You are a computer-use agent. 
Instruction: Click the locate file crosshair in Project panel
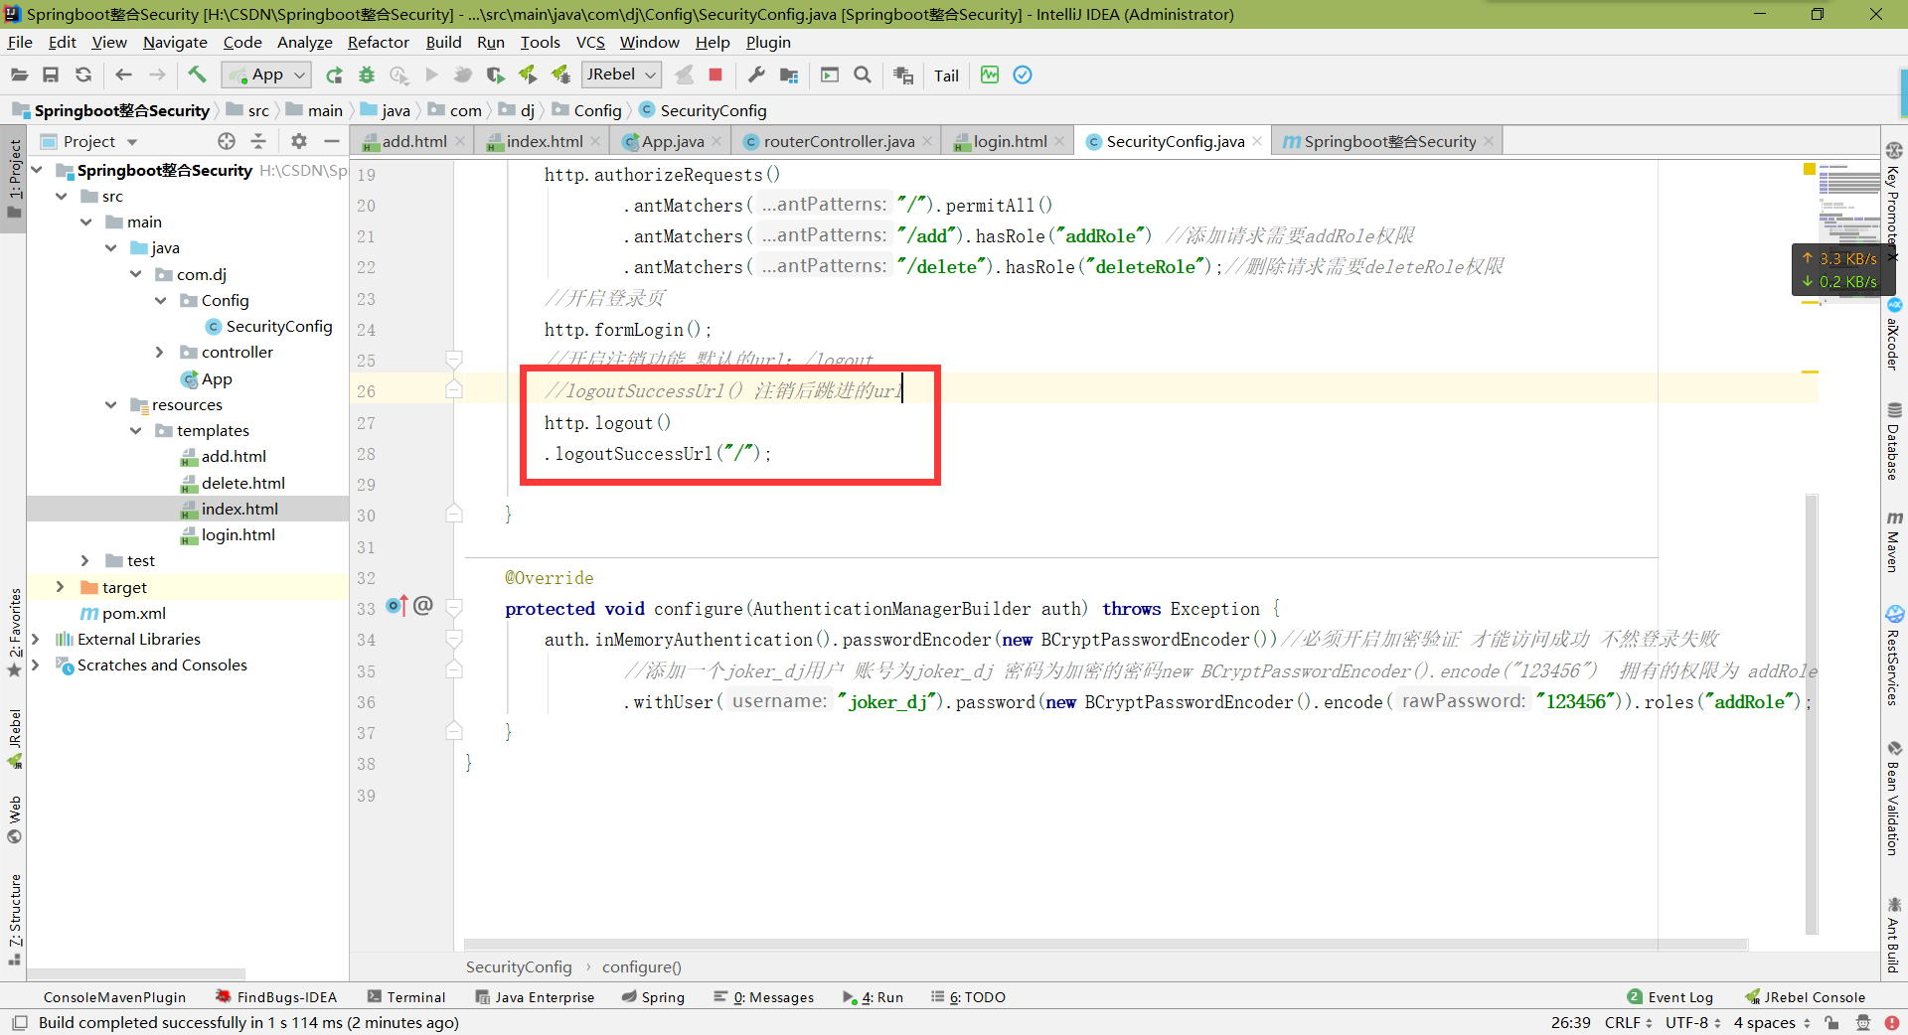tap(227, 141)
